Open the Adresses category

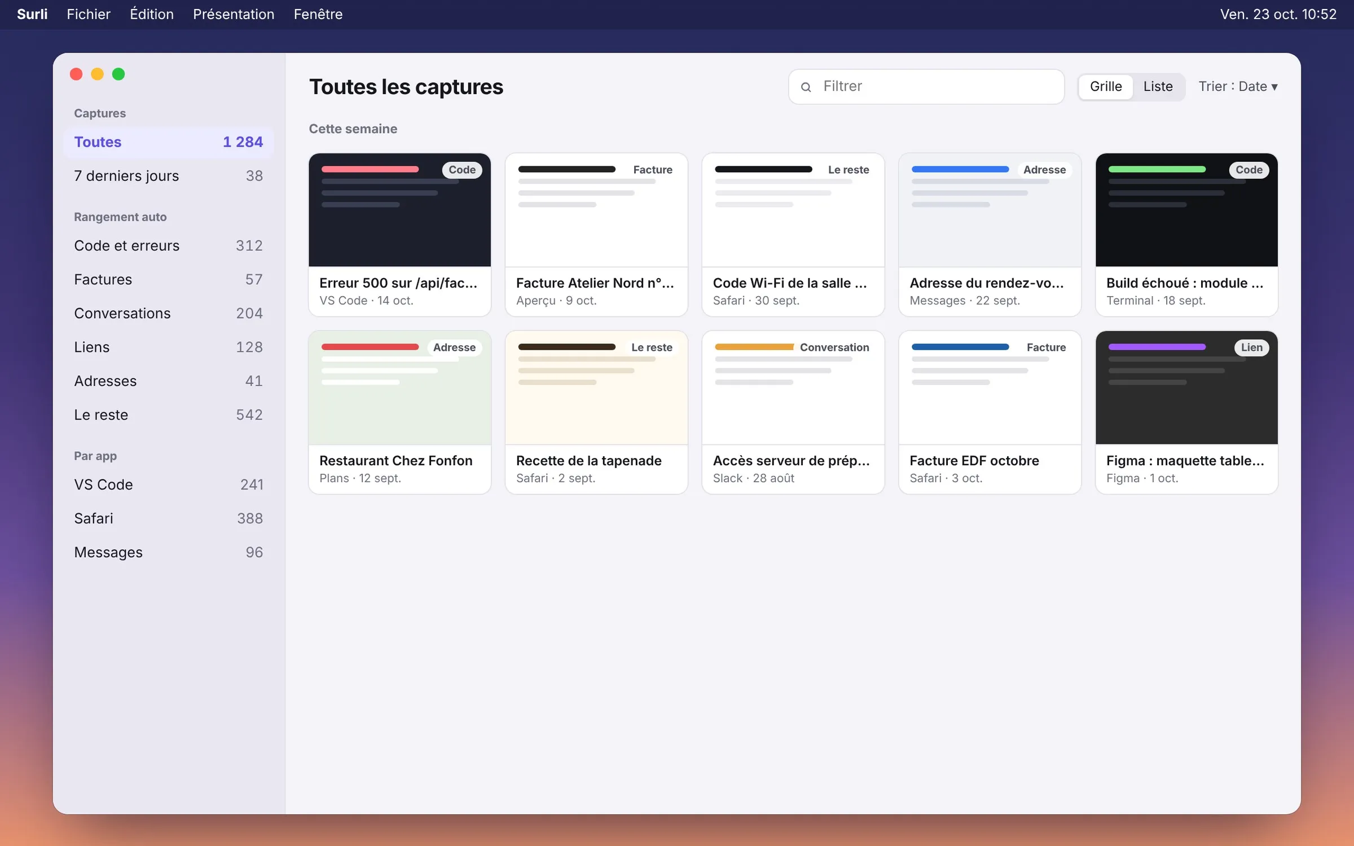click(x=168, y=381)
